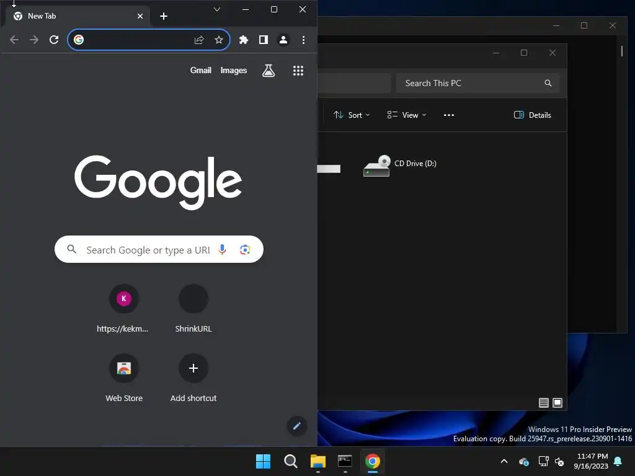Open Chrome three-dot menu

[303, 40]
